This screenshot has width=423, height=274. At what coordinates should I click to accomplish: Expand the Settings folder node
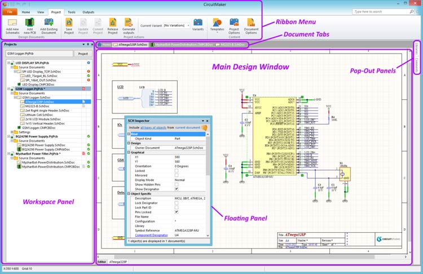(12, 132)
